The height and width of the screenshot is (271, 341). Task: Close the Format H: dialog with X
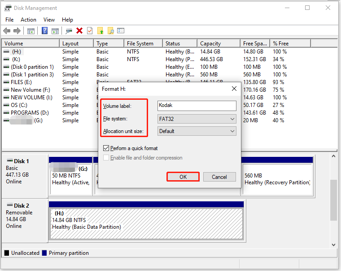234,89
